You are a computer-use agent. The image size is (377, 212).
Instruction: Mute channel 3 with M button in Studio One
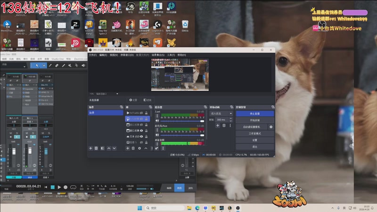coord(42,133)
